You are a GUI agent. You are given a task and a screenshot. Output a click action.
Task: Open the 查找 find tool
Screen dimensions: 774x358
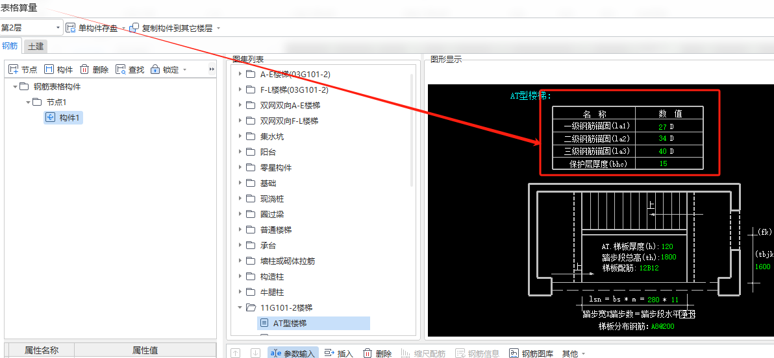[130, 69]
